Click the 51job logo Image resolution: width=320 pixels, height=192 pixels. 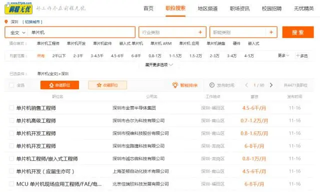[18, 8]
